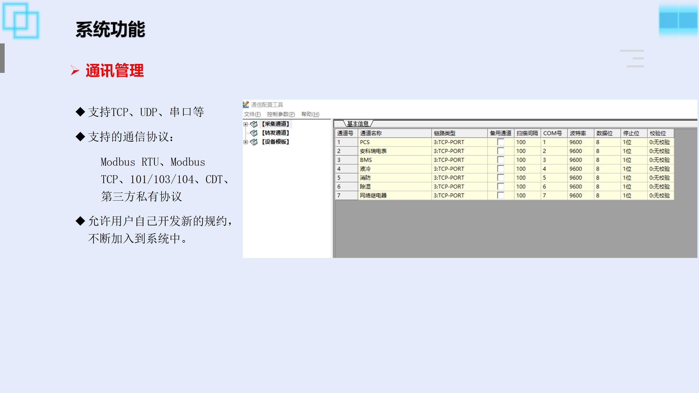The height and width of the screenshot is (393, 699).
Task: Click the communication config tool app icon
Action: [246, 105]
